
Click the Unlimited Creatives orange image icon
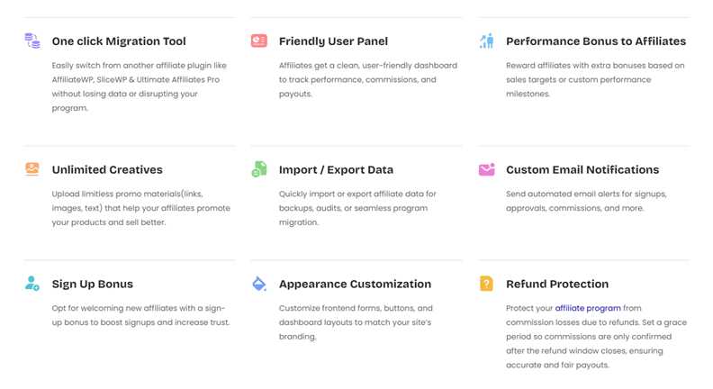pyautogui.click(x=32, y=169)
